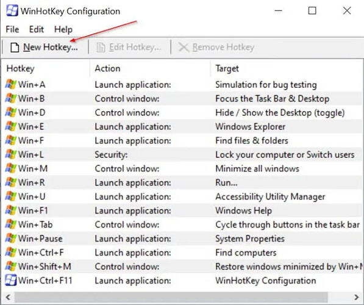
Task: Click the flag icon next to Win+Pause
Action: tap(11, 238)
